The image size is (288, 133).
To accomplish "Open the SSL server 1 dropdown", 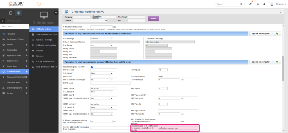I will [x=102, y=92].
